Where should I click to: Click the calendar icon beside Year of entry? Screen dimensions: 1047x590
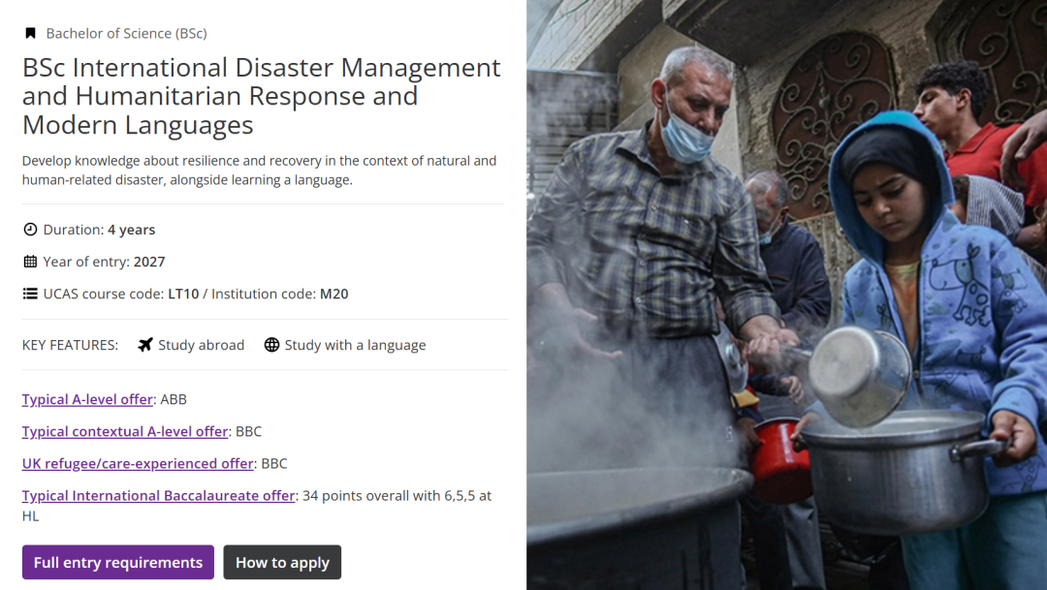pyautogui.click(x=30, y=262)
